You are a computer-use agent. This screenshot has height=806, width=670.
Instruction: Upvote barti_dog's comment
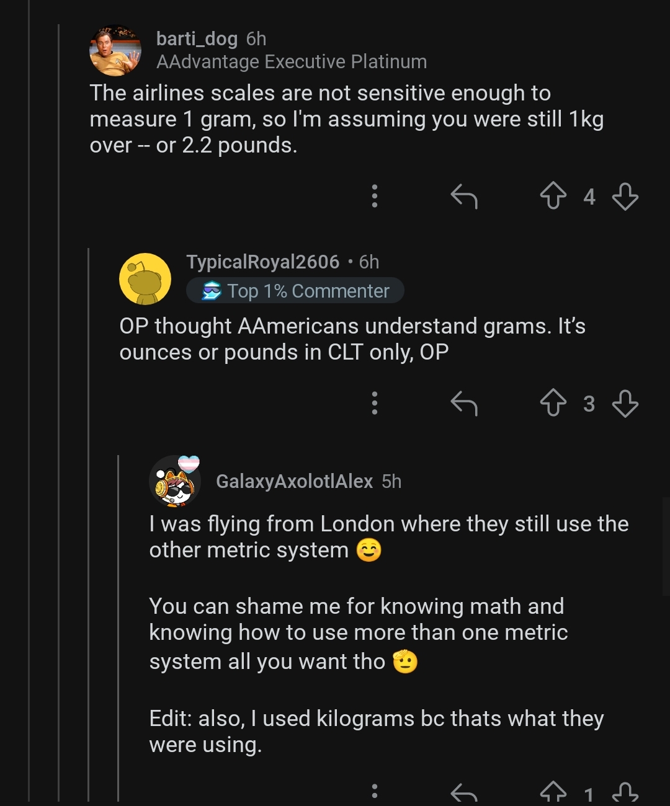click(x=553, y=197)
